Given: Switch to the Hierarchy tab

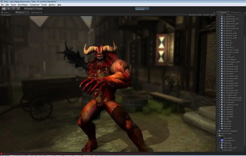Looking at the screenshot, I should (x=236, y=12).
